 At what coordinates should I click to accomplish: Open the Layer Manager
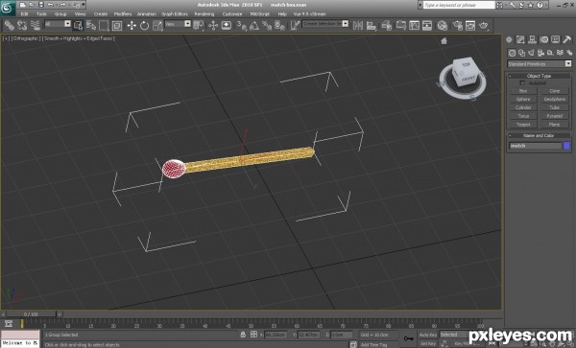pos(386,25)
